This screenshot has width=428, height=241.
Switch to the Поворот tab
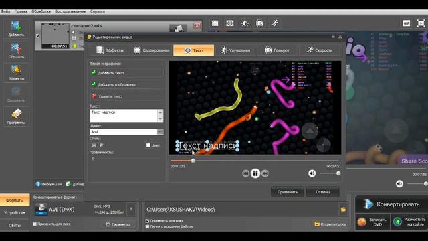277,50
